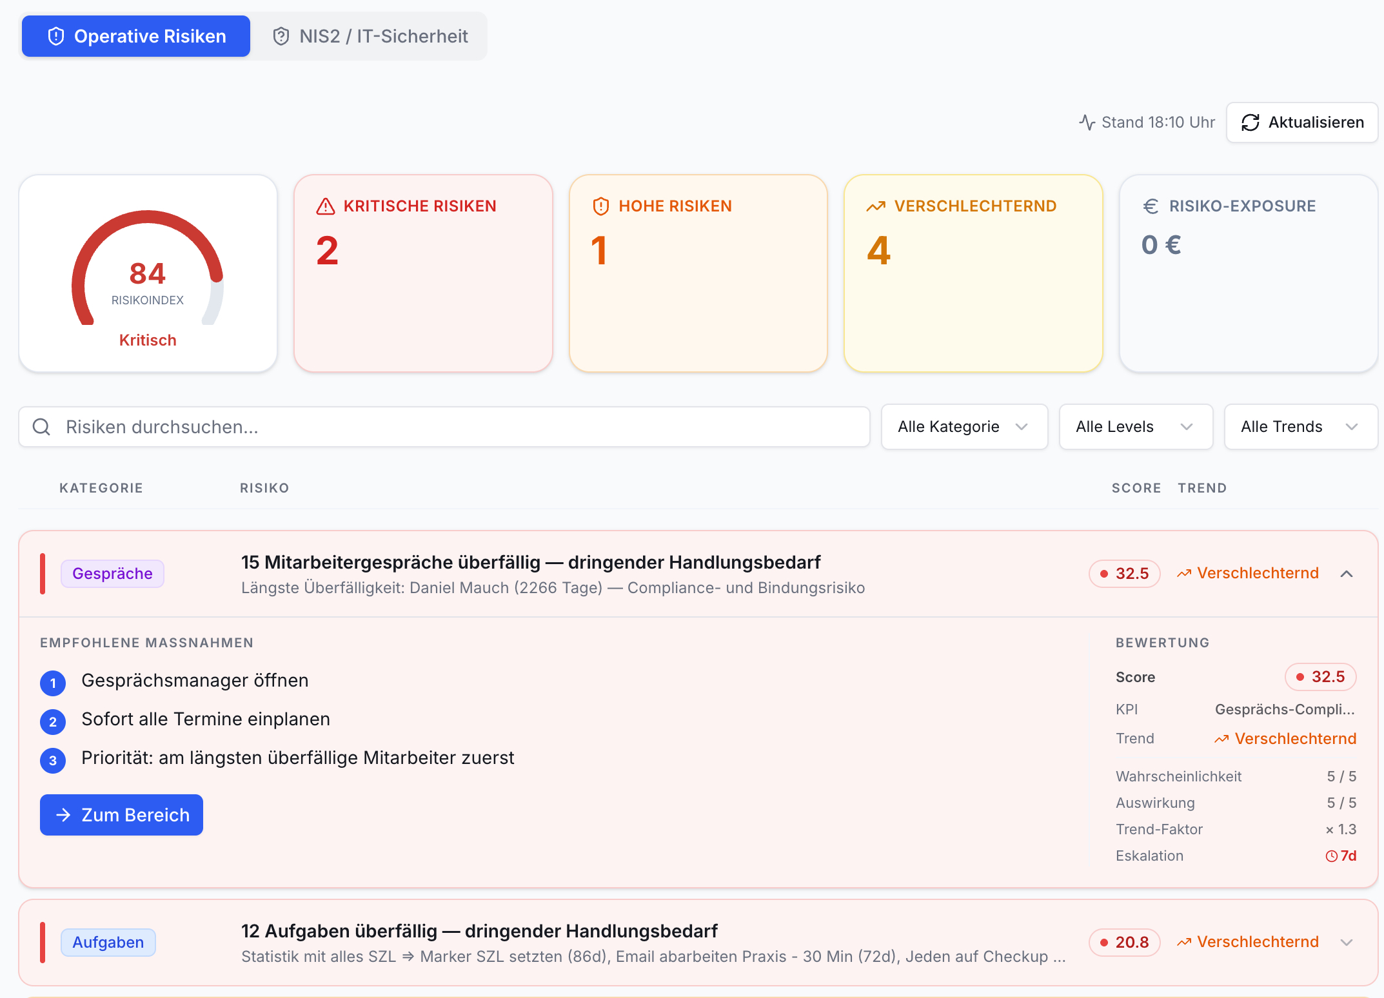Click the refresh arrows icon in Aktualisieren
This screenshot has width=1384, height=998.
click(1251, 122)
